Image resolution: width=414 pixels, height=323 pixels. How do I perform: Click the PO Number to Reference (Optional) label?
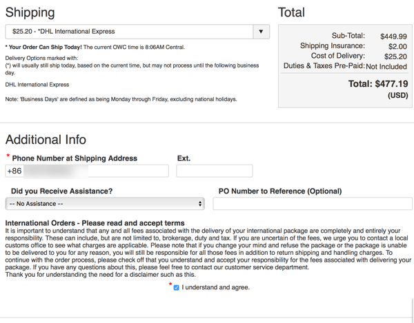pos(279,191)
